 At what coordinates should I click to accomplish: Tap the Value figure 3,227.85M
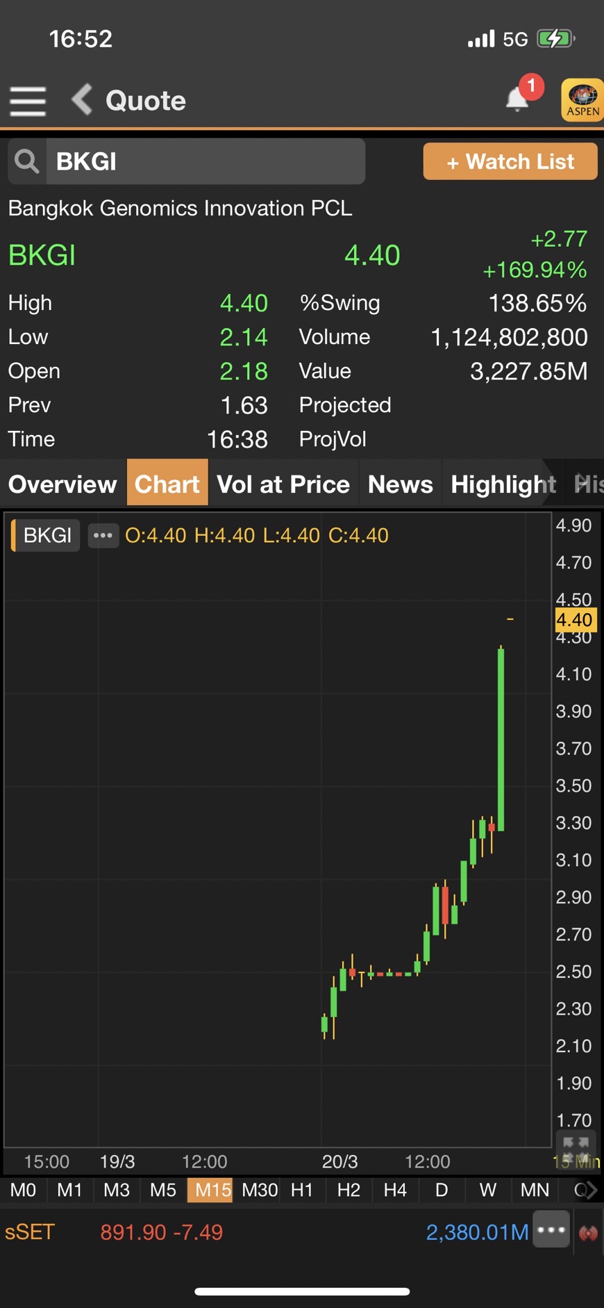pos(528,371)
